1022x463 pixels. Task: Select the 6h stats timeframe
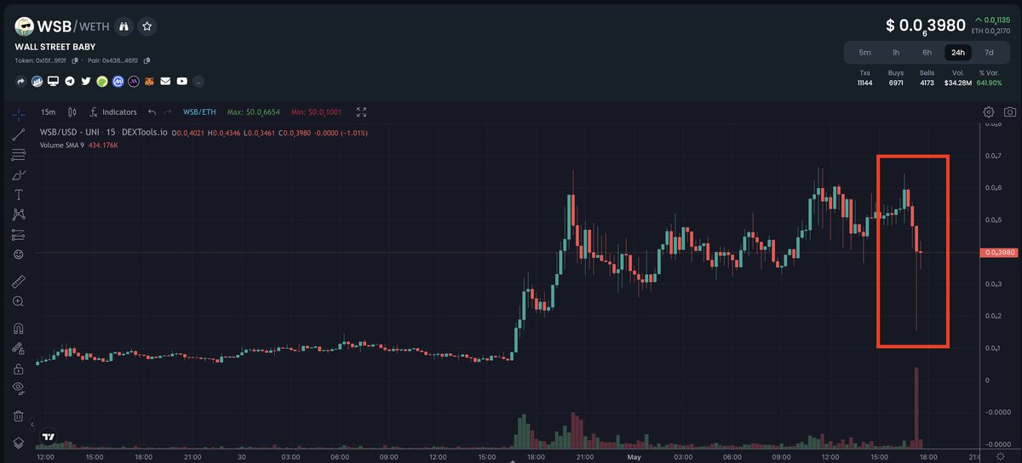tap(927, 52)
